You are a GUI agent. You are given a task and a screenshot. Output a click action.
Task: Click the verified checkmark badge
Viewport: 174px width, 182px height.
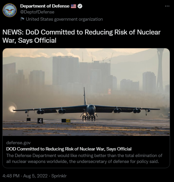80,6
